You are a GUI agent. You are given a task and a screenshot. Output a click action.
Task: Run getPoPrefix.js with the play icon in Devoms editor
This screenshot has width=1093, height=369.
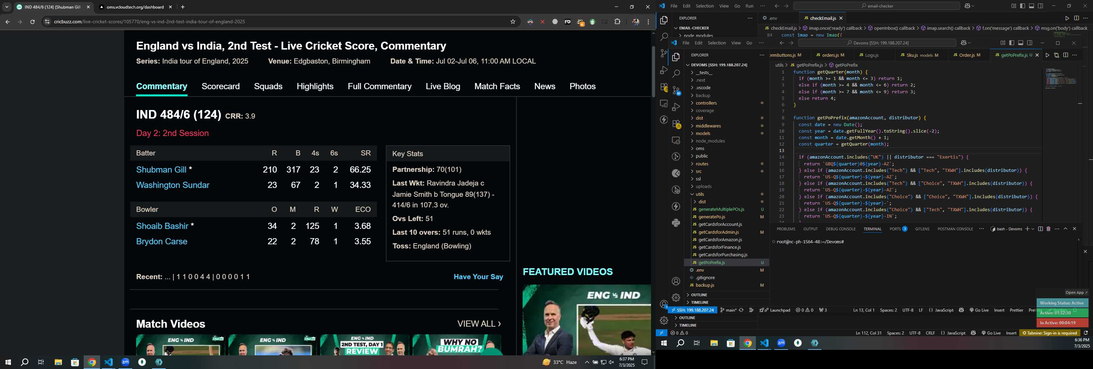tap(1047, 55)
